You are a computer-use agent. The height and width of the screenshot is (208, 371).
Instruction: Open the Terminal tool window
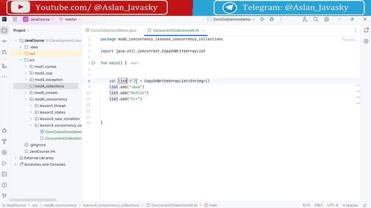tap(4, 174)
